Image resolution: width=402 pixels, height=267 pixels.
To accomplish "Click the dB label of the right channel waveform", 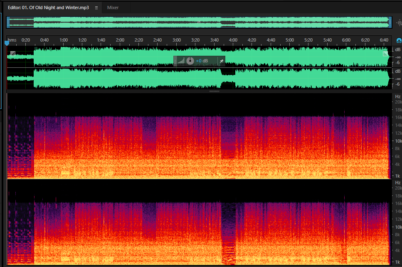I will pyautogui.click(x=398, y=71).
